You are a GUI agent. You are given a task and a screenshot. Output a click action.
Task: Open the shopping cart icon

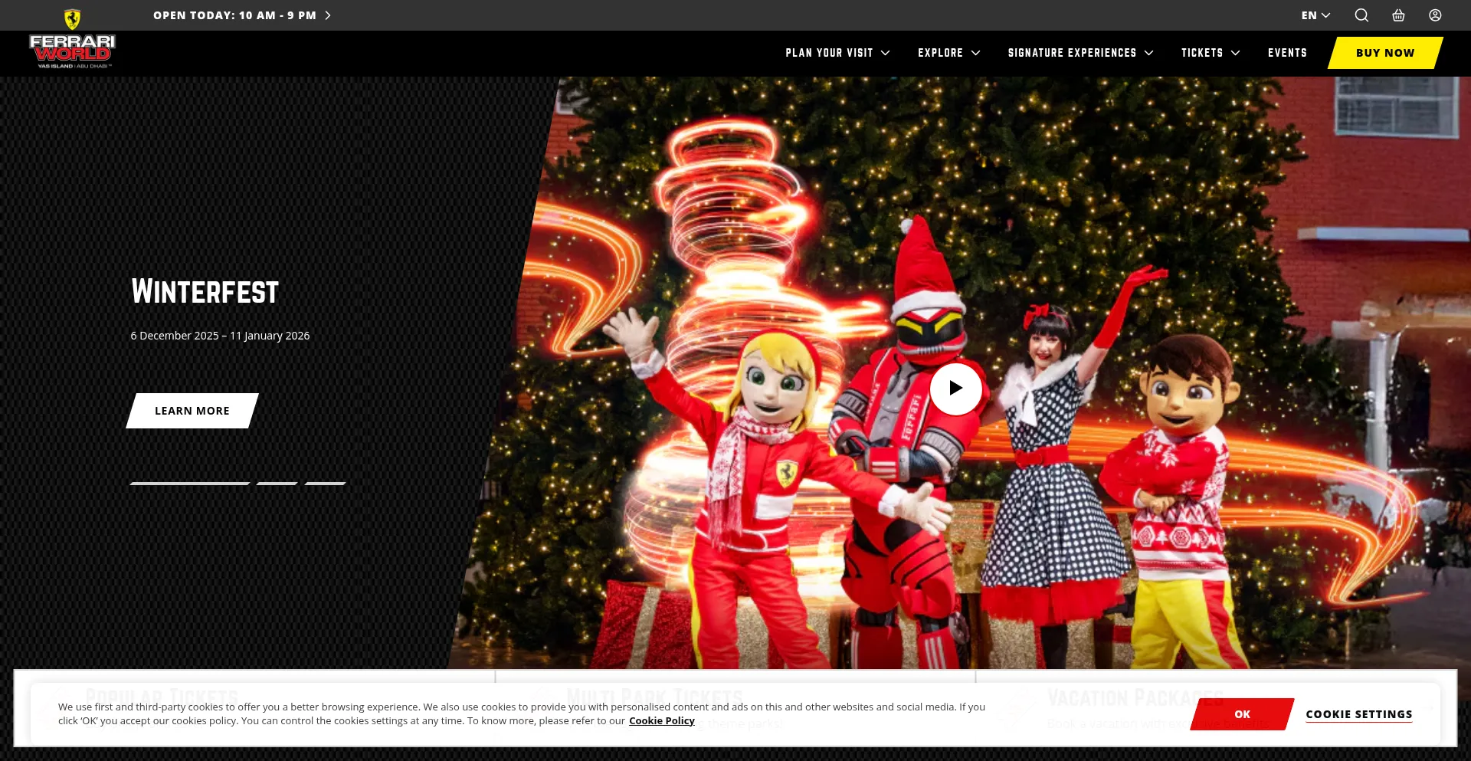click(1398, 15)
